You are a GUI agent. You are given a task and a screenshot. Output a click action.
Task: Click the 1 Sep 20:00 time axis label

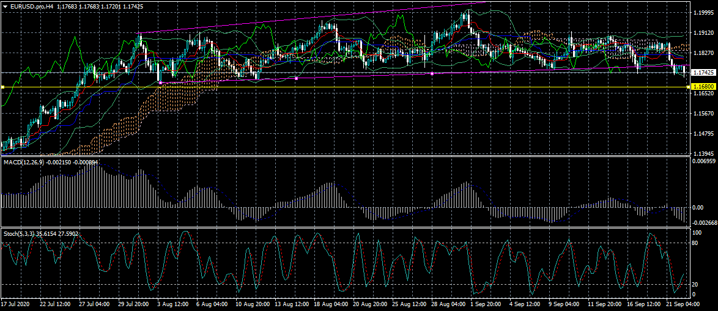coord(485,304)
